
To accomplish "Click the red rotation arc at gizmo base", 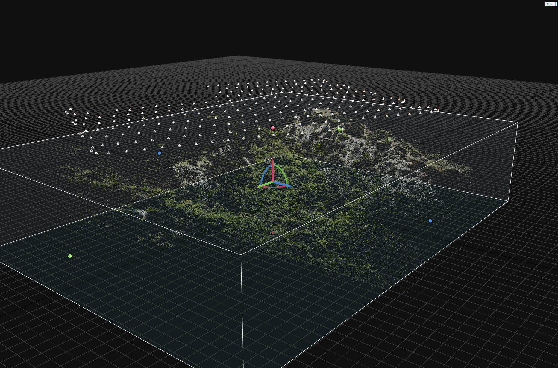I will (x=274, y=188).
